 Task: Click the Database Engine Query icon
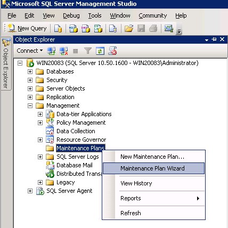point(58,28)
